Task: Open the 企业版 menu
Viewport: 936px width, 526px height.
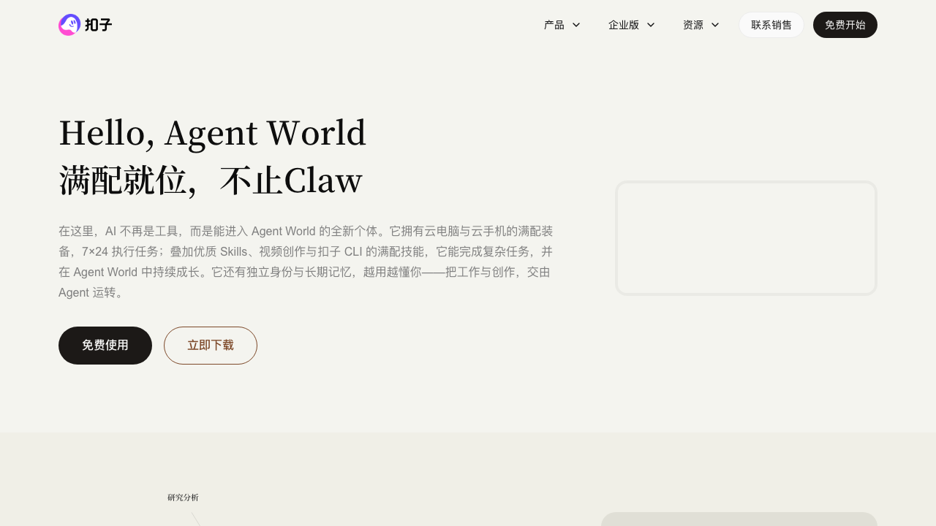Action: (624, 25)
